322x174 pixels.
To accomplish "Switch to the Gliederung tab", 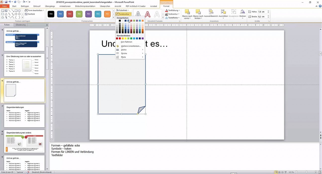I will [x=20, y=25].
